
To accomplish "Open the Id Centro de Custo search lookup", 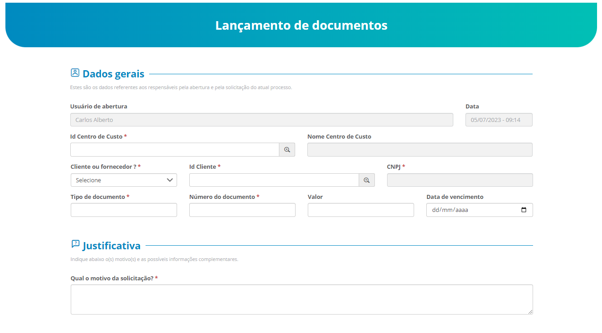I will 287,150.
